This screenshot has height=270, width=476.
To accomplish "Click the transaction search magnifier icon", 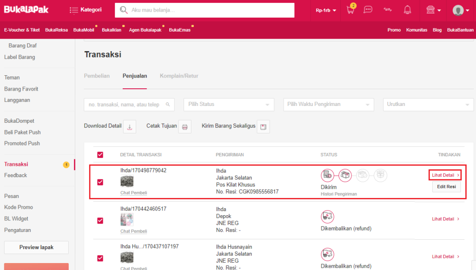I will coord(168,105).
